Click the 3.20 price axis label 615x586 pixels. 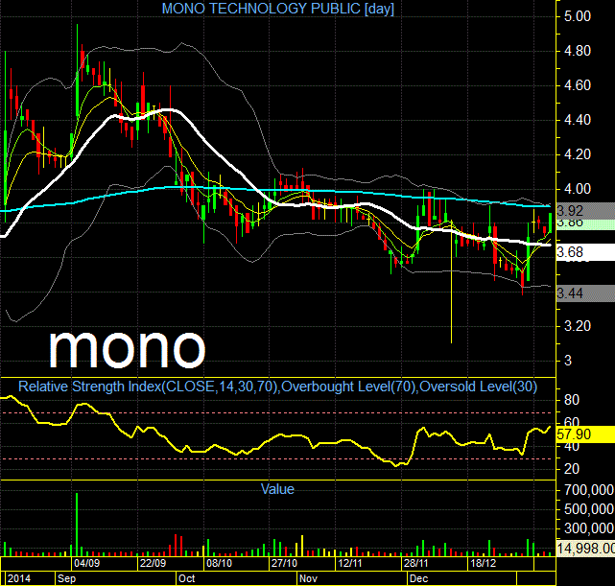click(577, 326)
